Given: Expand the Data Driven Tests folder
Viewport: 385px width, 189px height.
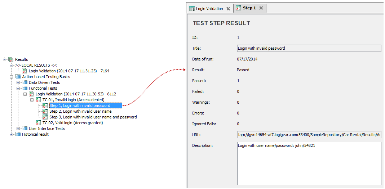Looking at the screenshot, I should click(18, 82).
